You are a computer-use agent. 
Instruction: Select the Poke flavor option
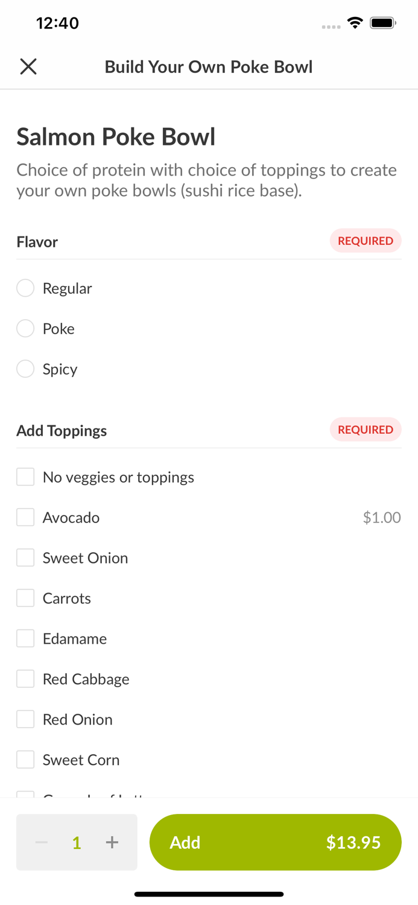[25, 328]
